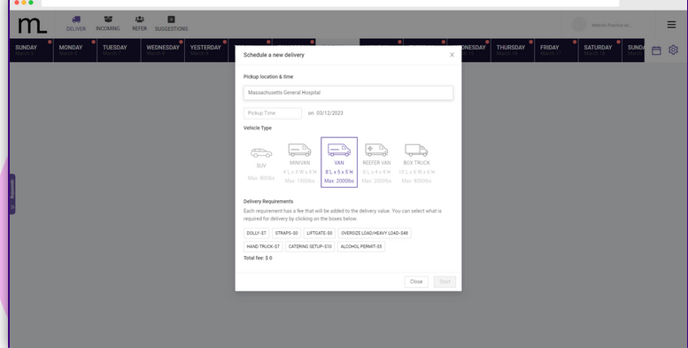This screenshot has height=348, width=688.
Task: Open the settings gear icon
Action: pyautogui.click(x=673, y=50)
